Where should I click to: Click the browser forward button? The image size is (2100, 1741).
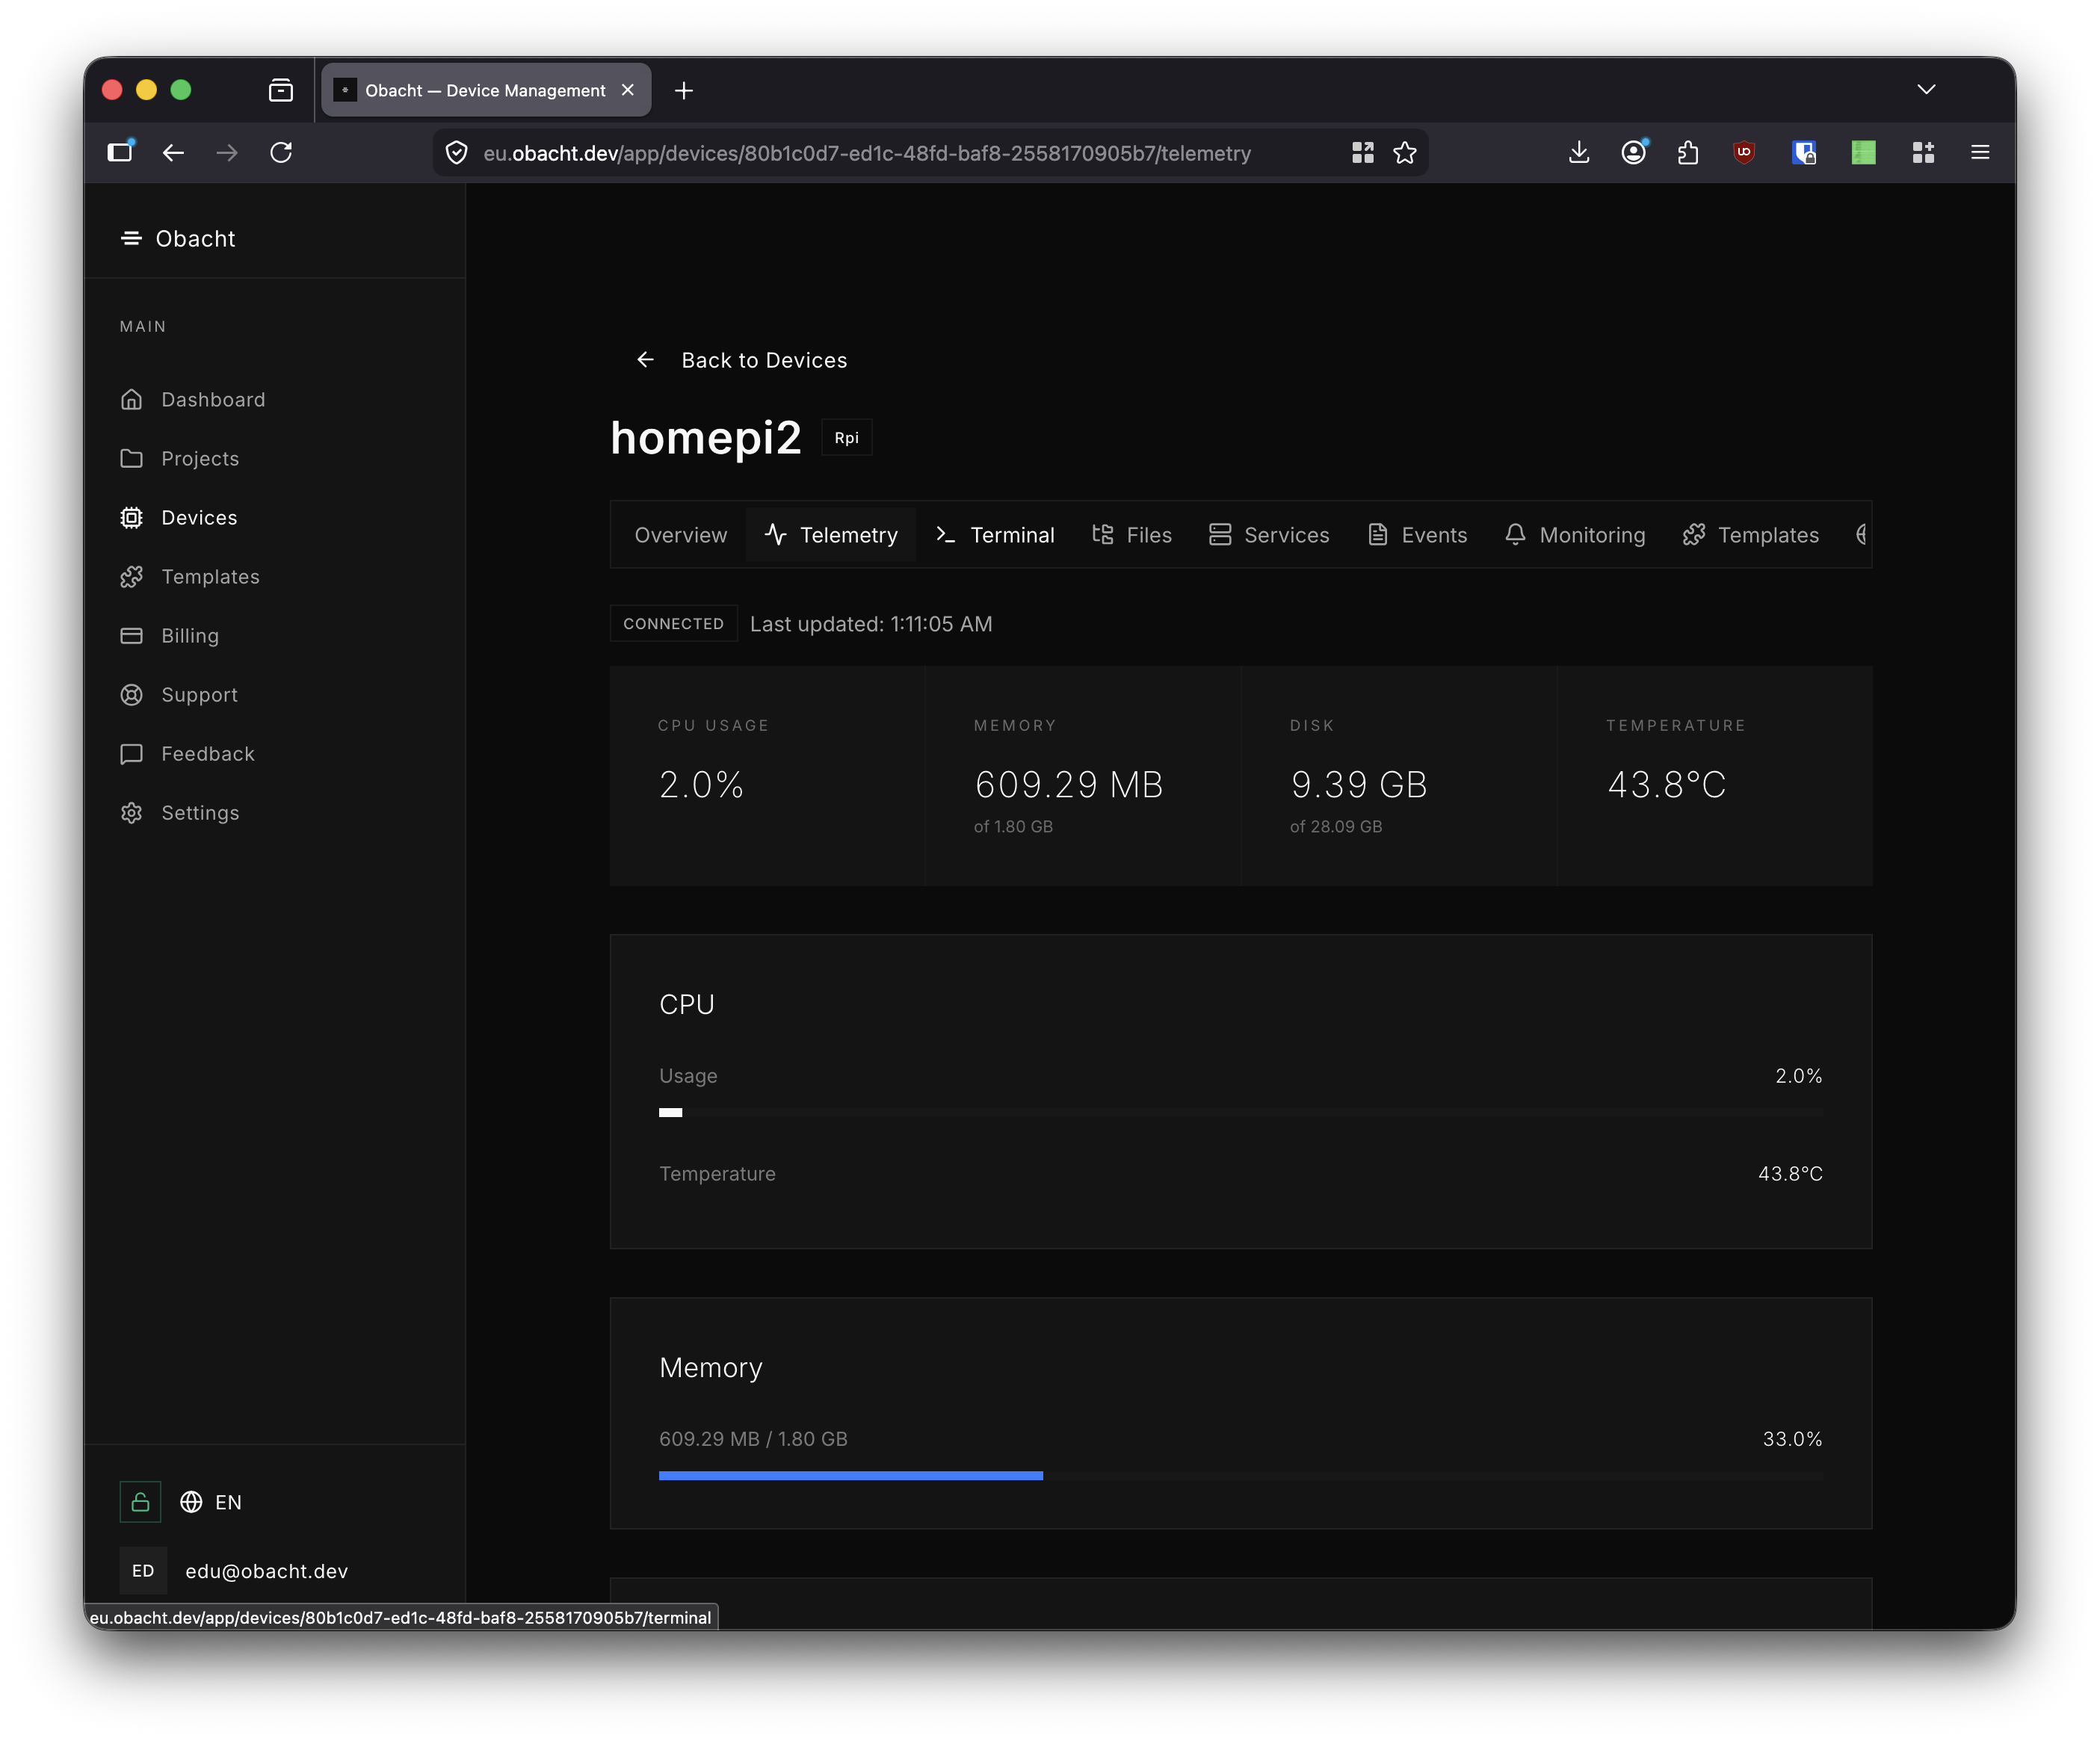(227, 152)
